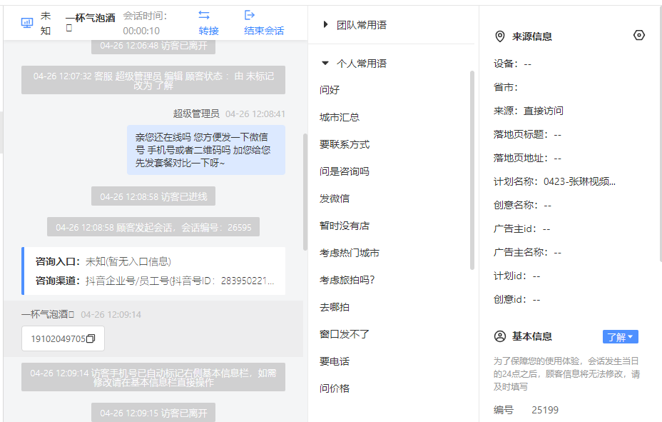Select the 发微信 quick phrase
This screenshot has height=422, width=662.
[x=335, y=199]
